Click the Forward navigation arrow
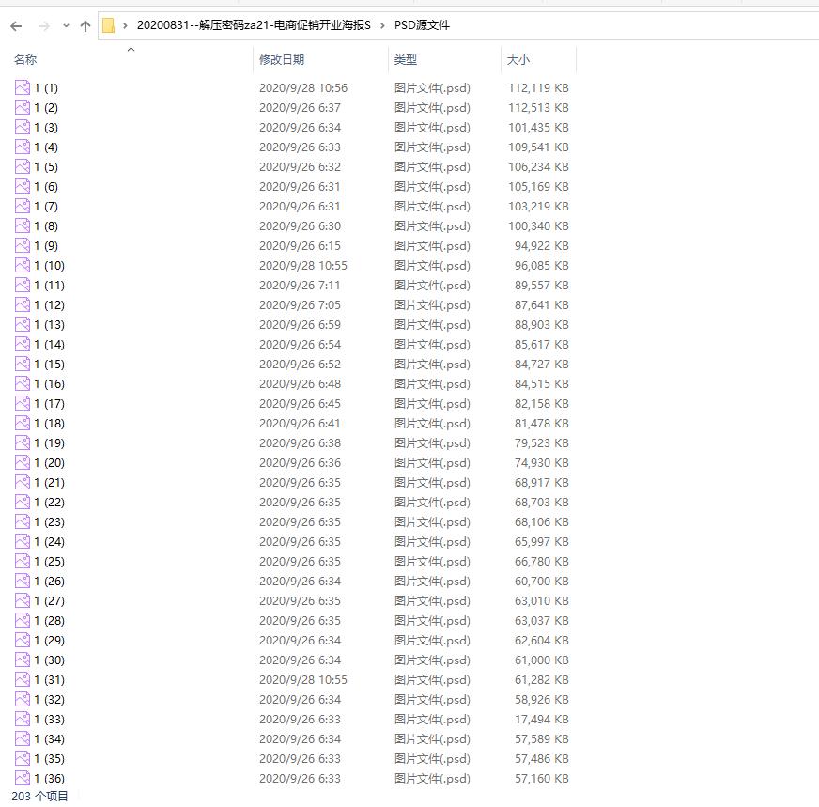819x807 pixels. pyautogui.click(x=43, y=25)
